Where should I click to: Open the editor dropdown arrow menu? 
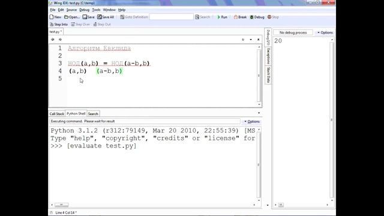[251, 40]
